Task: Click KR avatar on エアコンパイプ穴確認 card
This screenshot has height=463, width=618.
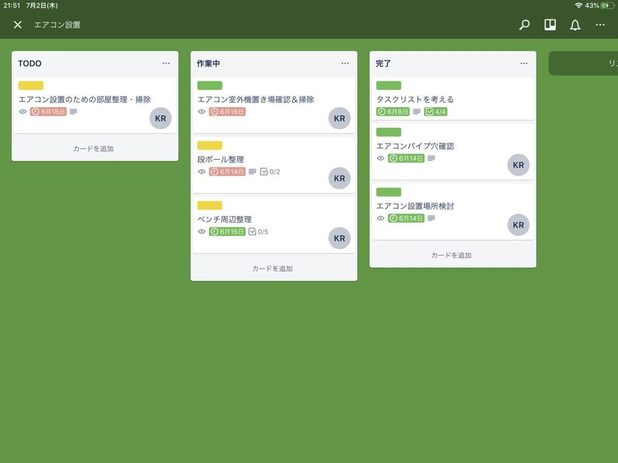Action: coord(519,165)
